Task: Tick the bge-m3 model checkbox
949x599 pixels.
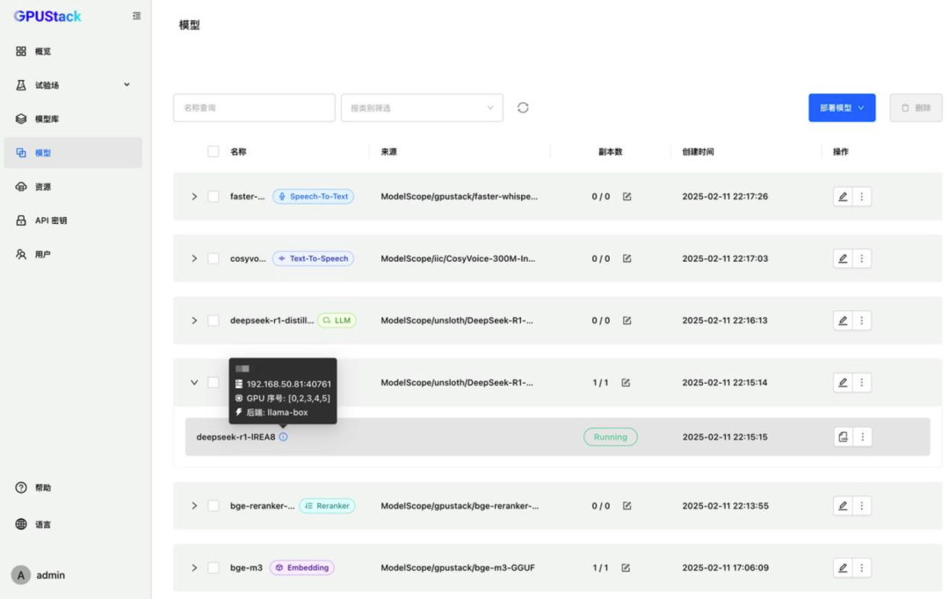Action: [x=214, y=567]
